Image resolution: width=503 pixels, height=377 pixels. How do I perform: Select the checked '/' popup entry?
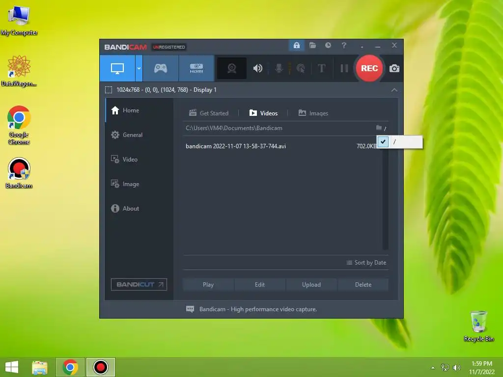click(400, 142)
